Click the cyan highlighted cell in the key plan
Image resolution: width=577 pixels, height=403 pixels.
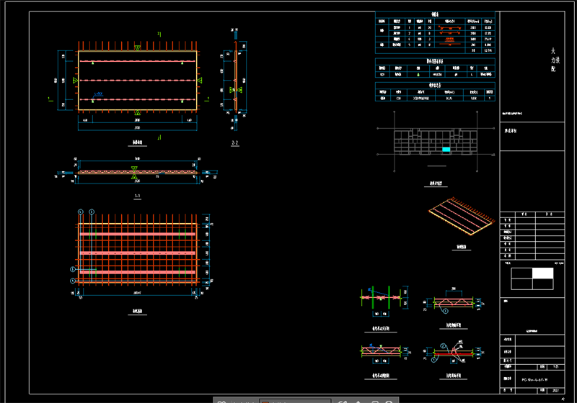pyautogui.click(x=446, y=150)
